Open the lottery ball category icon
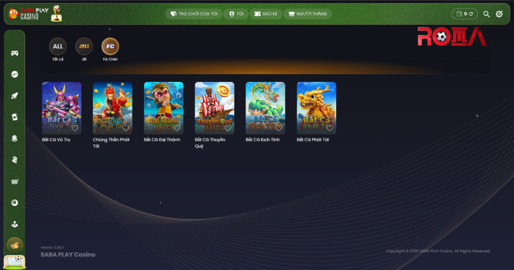The height and width of the screenshot is (270, 514). tap(15, 203)
